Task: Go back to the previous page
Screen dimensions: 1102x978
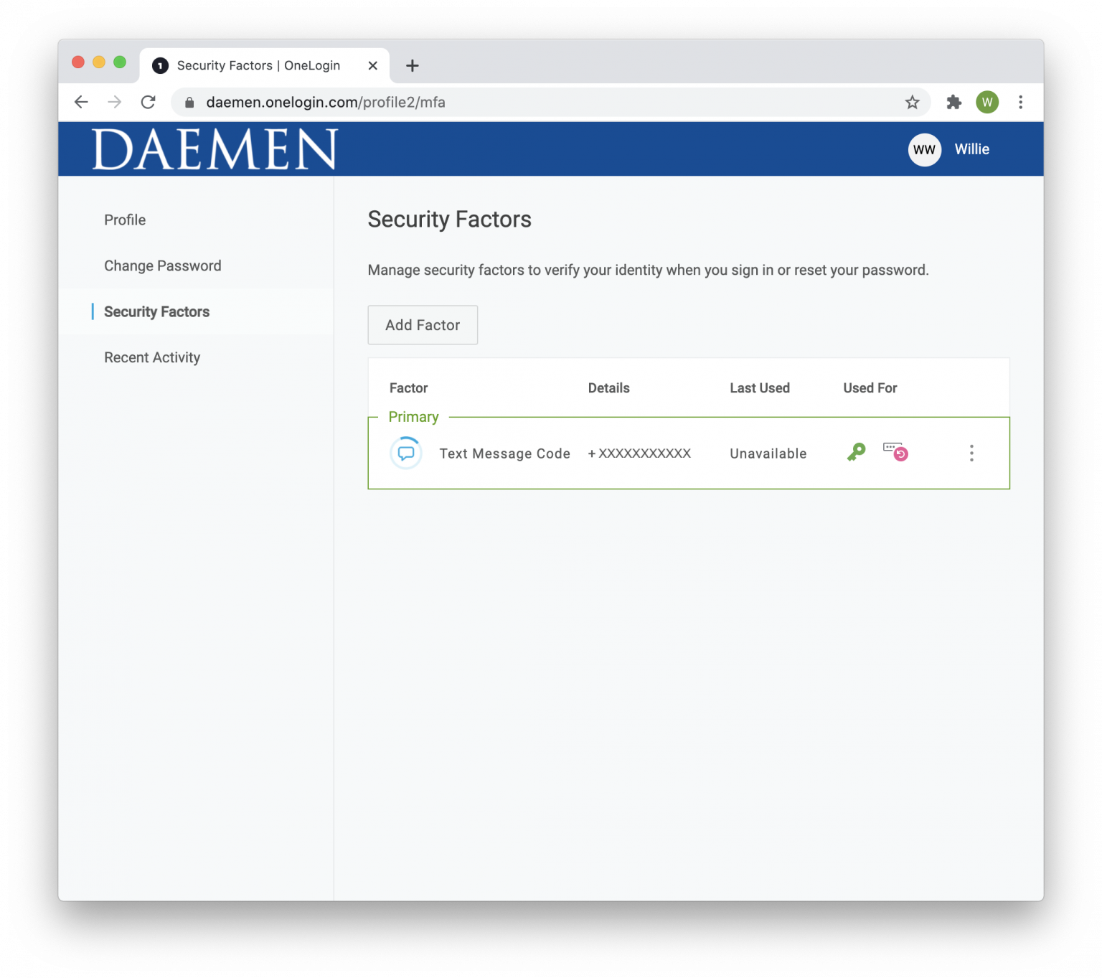Action: tap(81, 103)
